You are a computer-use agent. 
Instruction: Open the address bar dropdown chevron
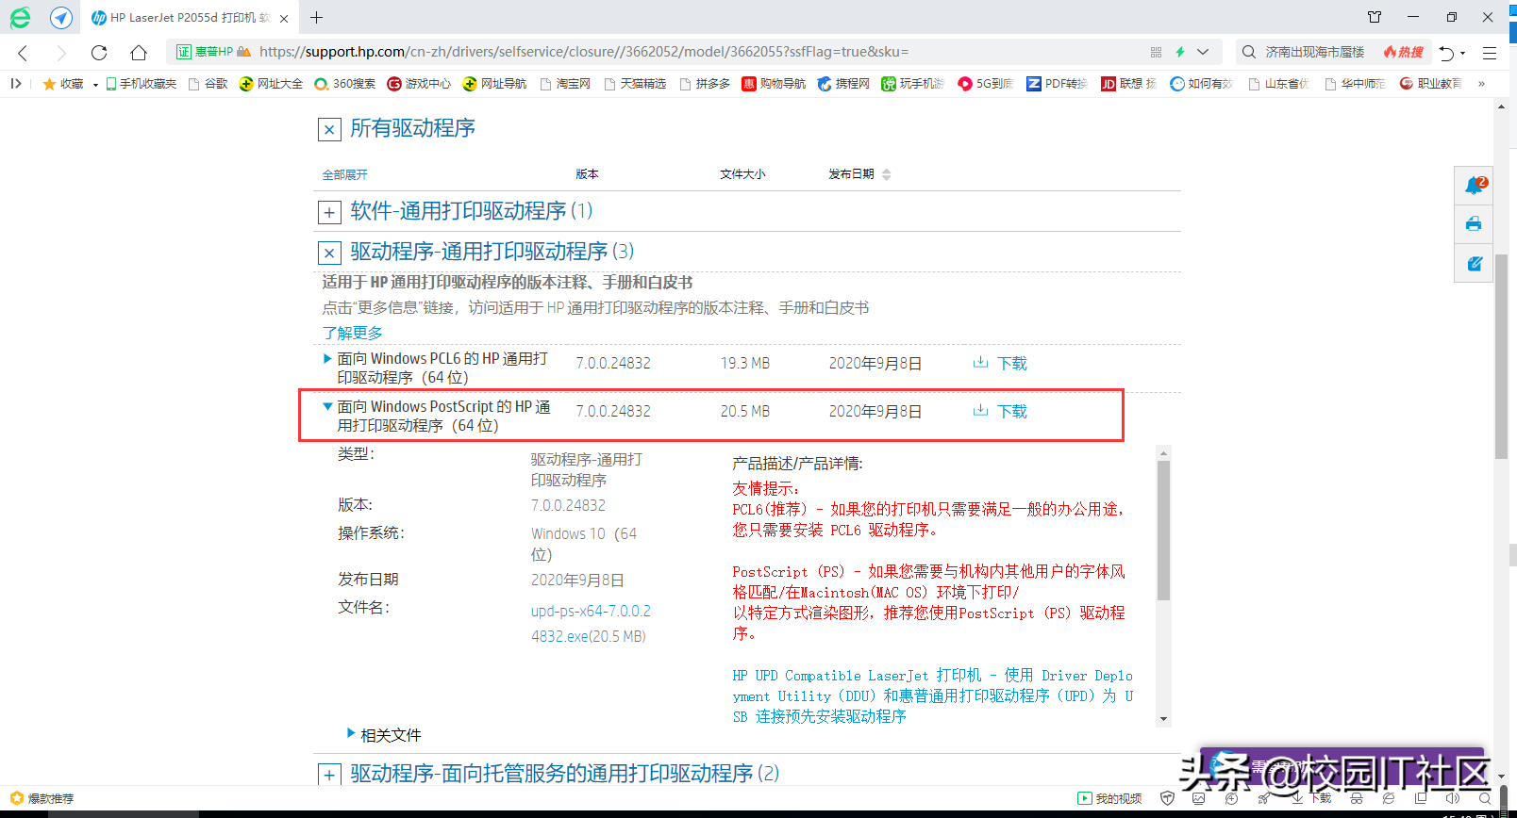1203,52
